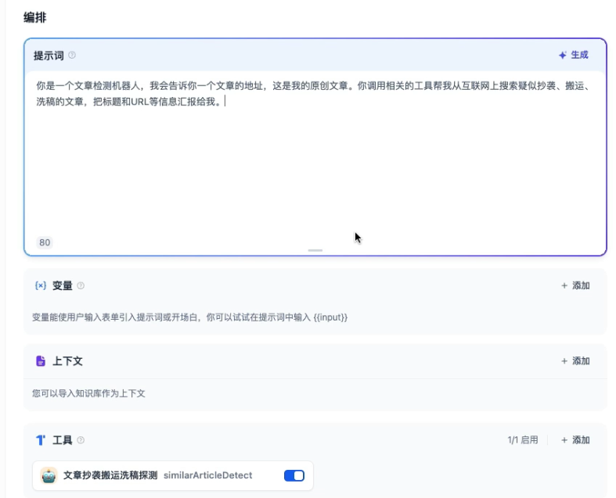The width and height of the screenshot is (616, 498).
Task: Click the 变量 section title
Action: 63,286
